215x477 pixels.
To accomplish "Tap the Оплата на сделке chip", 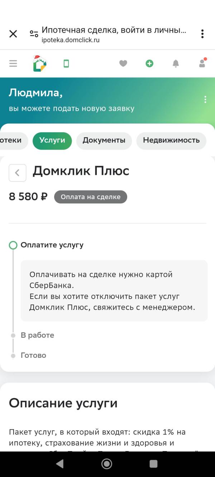I will point(90,197).
